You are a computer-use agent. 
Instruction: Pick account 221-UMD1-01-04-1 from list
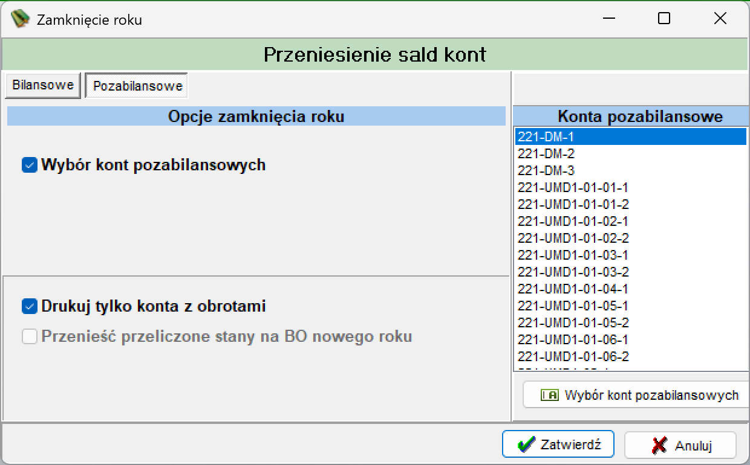click(x=631, y=289)
